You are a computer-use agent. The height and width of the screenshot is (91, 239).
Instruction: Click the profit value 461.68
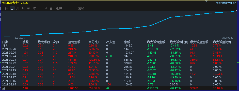72,60
